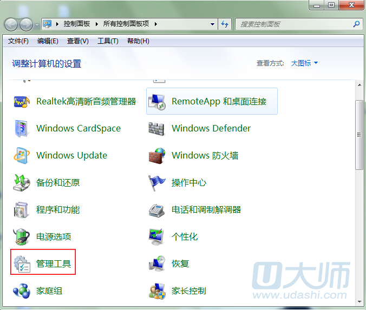Open recent pages dropdown beside Forward
Screen dimensions: 366x310
[x=37, y=24]
